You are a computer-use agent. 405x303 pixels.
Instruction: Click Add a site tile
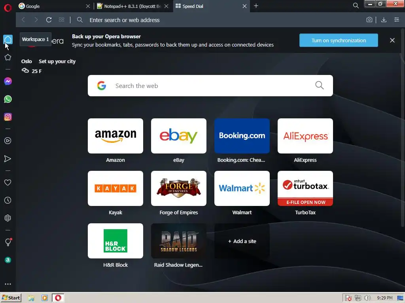pyautogui.click(x=242, y=241)
